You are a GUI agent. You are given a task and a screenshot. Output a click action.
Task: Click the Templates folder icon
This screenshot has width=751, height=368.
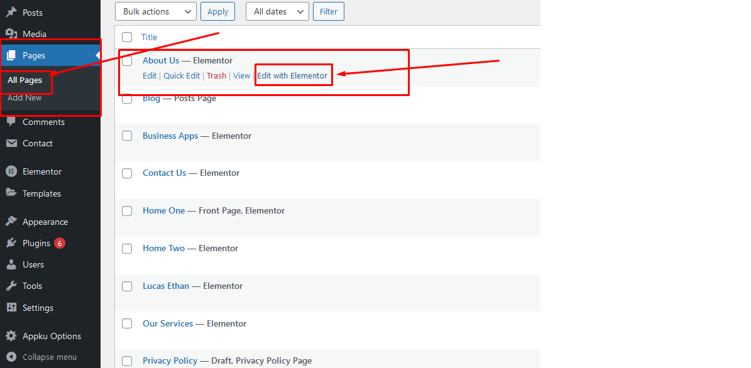pyautogui.click(x=11, y=193)
